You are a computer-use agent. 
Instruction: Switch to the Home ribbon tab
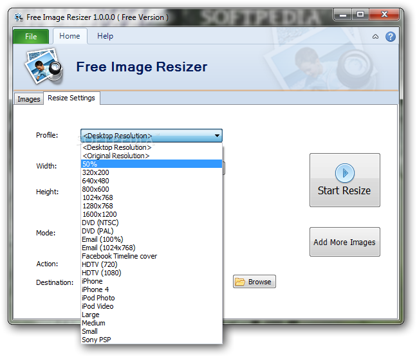pos(69,36)
